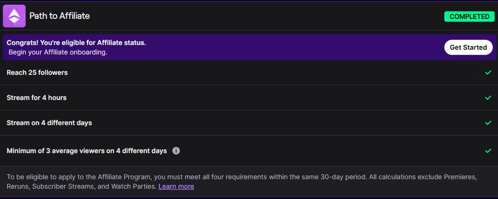Screen dimensions: 498x199
Task: Click the Congrats eligibility banner text
Action: (x=76, y=42)
